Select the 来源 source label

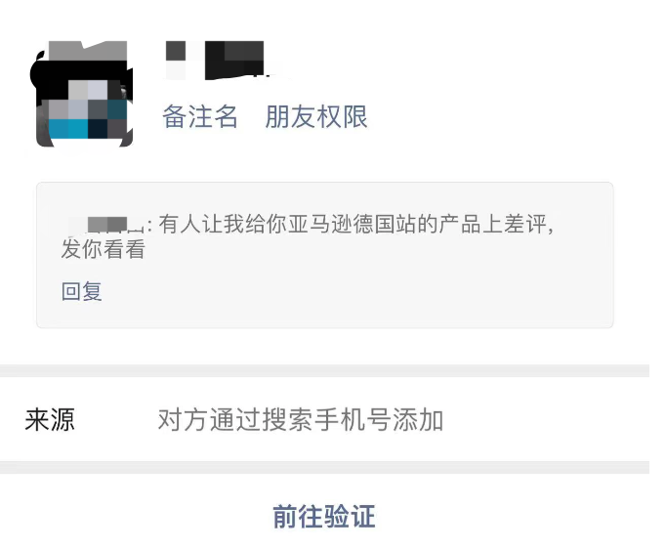click(x=50, y=420)
